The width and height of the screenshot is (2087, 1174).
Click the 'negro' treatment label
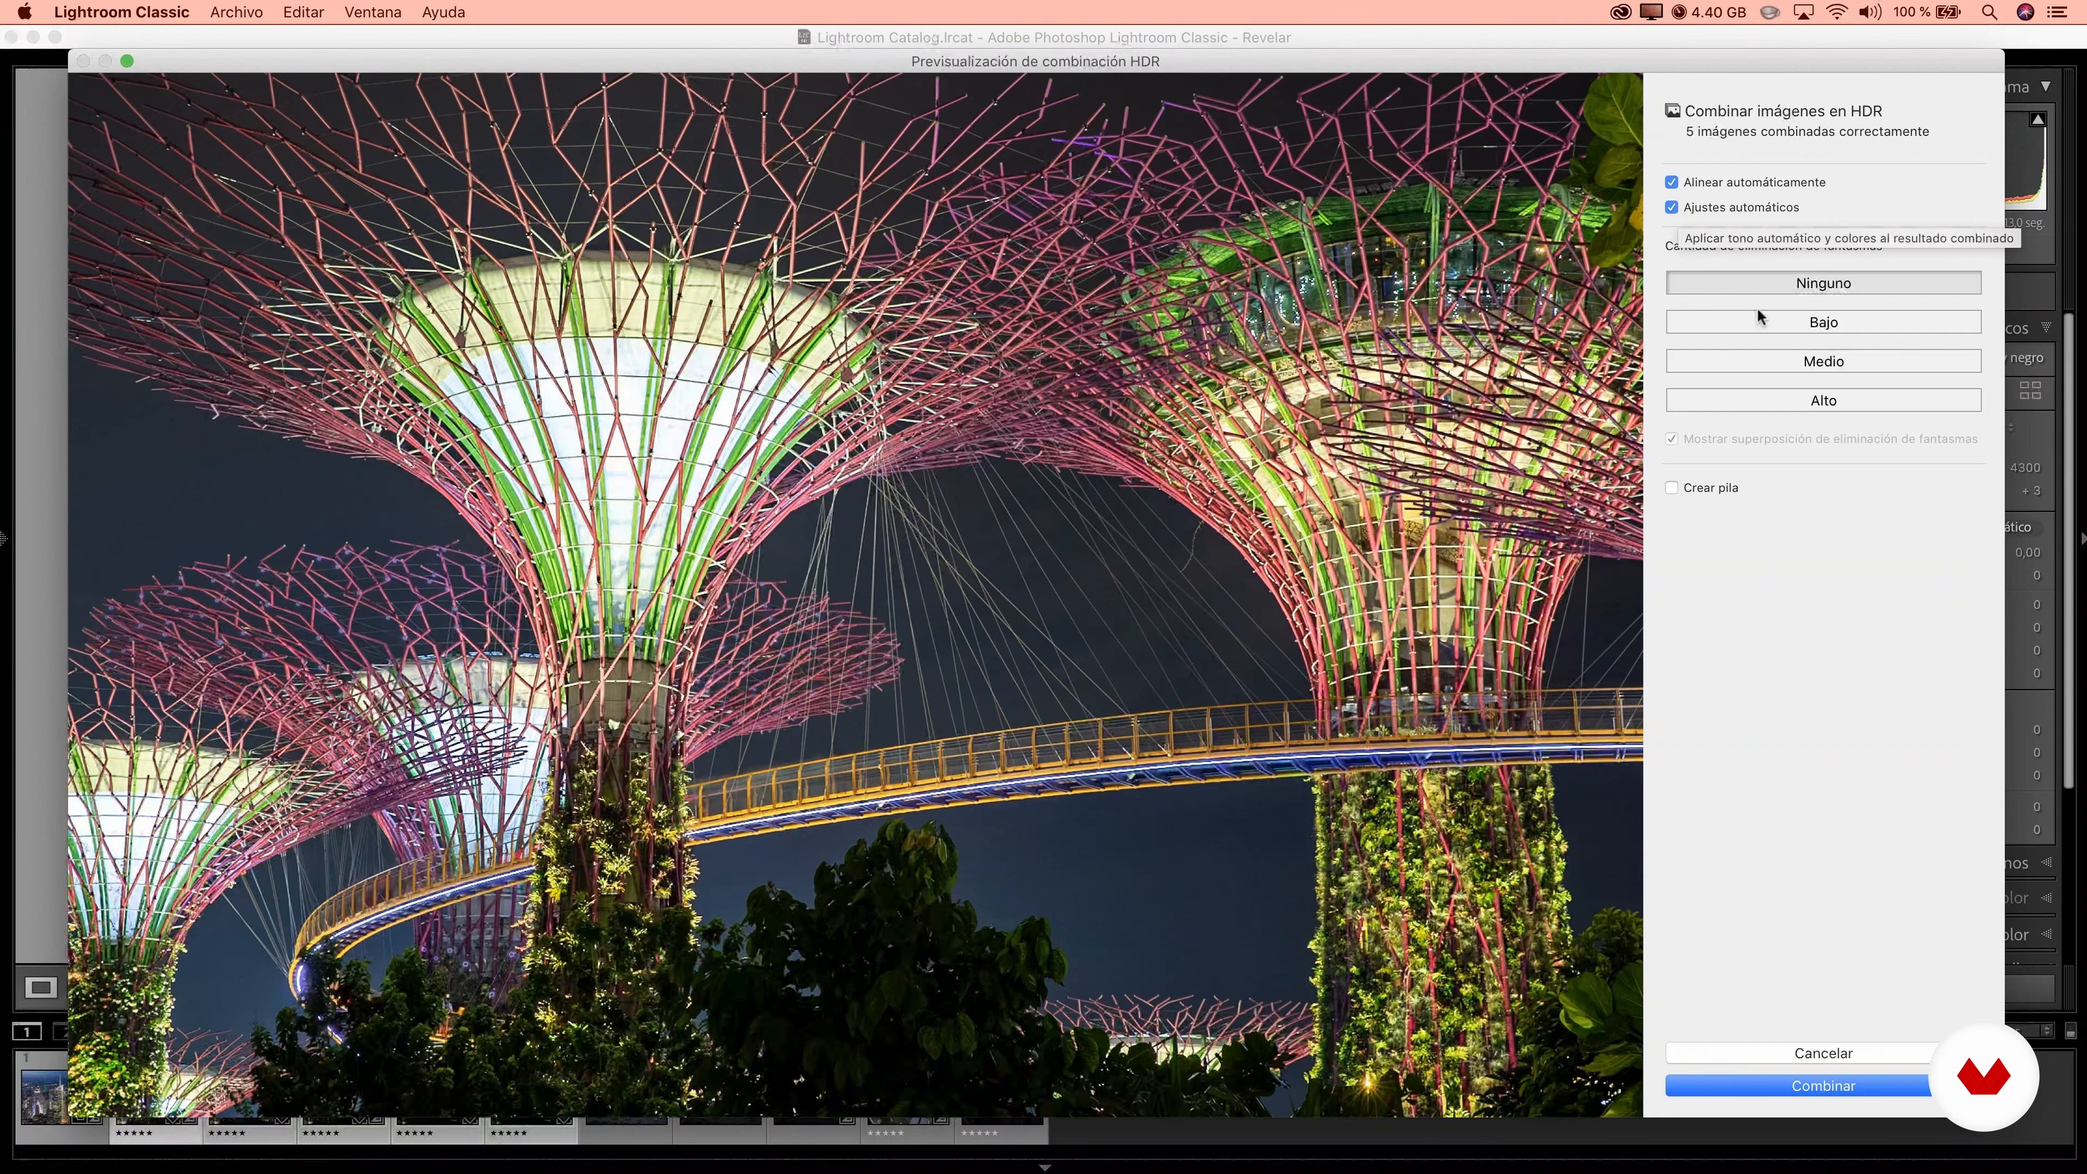point(2026,357)
